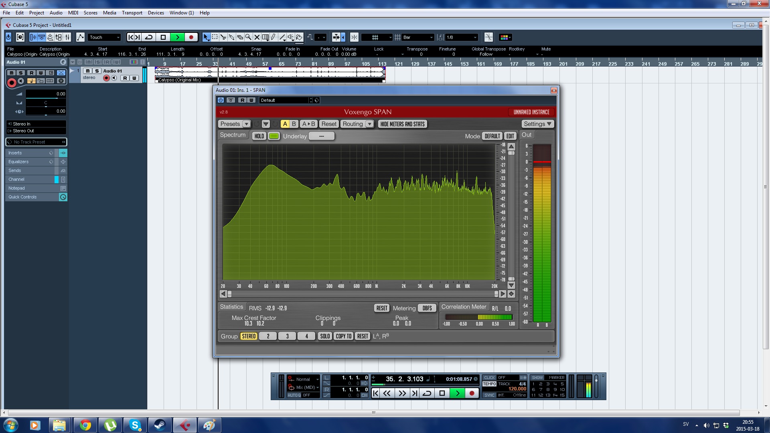Click record button in transport panel
Screen dimensions: 770x433
[472, 393]
